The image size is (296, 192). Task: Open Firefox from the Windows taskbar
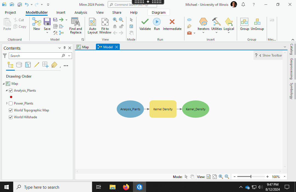coord(126,187)
